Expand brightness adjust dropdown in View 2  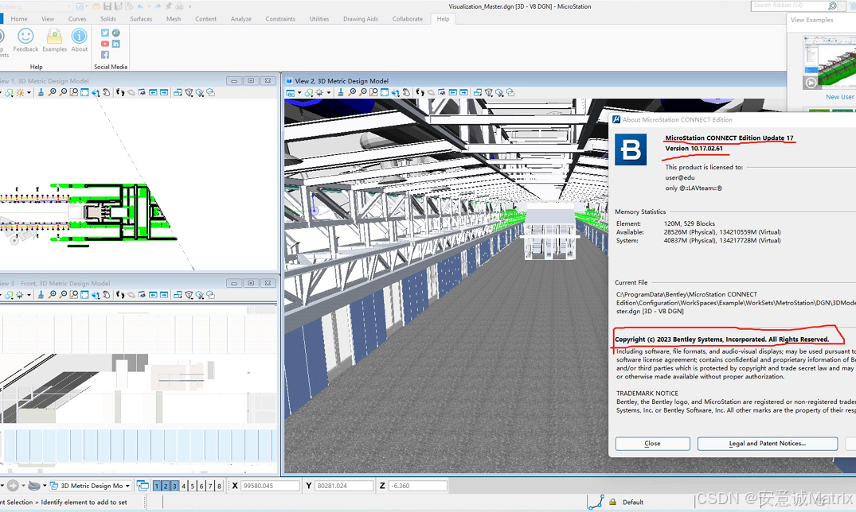click(329, 93)
